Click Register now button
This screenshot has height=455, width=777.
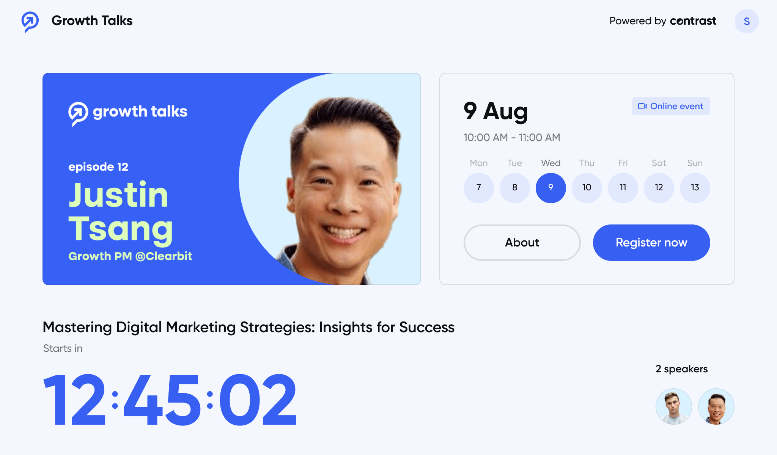click(x=651, y=242)
